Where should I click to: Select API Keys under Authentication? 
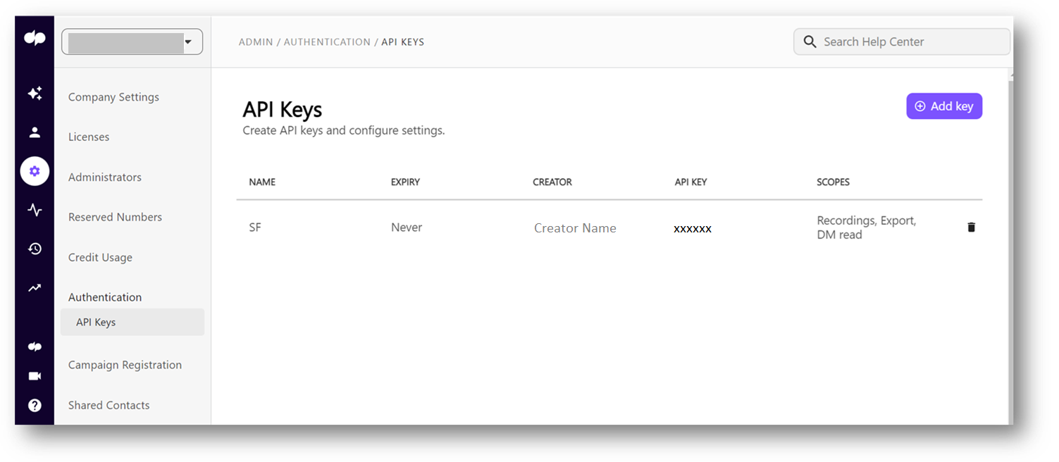[x=96, y=323]
